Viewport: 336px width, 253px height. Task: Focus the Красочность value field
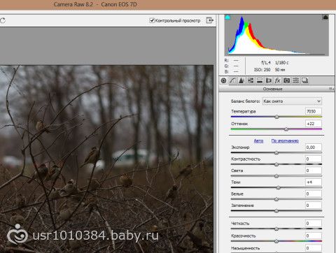coord(314,236)
